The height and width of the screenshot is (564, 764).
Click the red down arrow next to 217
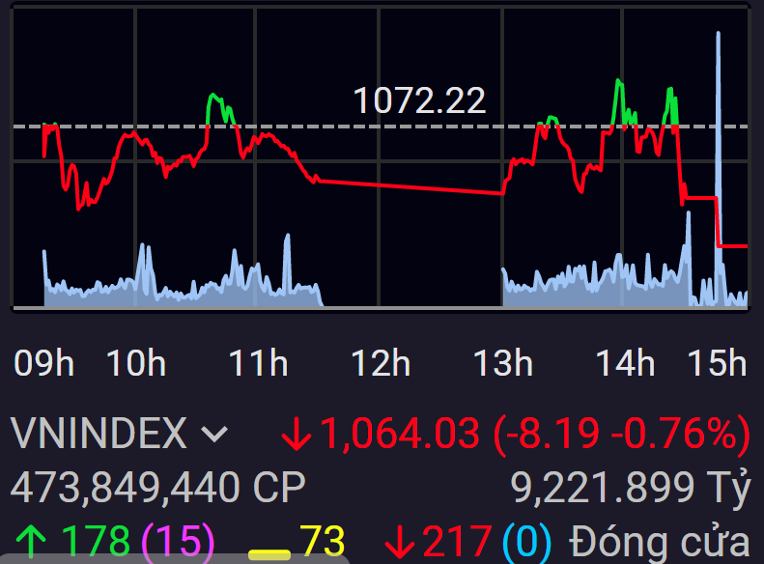click(x=399, y=542)
